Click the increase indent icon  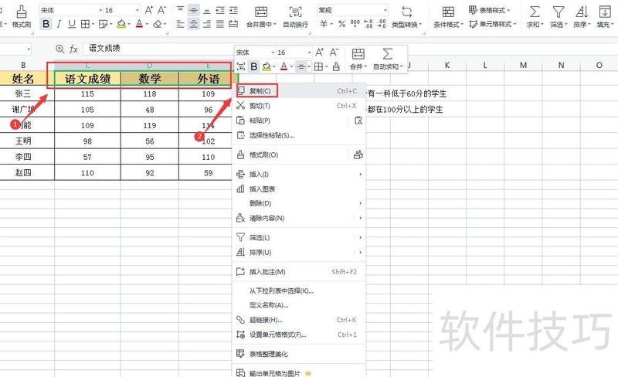pyautogui.click(x=233, y=10)
